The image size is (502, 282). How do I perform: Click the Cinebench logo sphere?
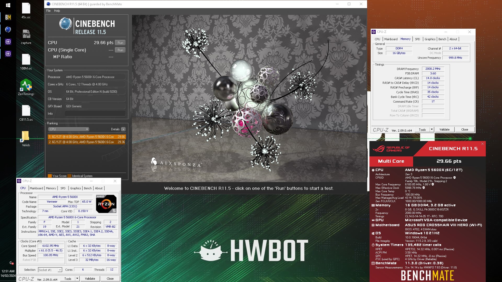coord(65,24)
